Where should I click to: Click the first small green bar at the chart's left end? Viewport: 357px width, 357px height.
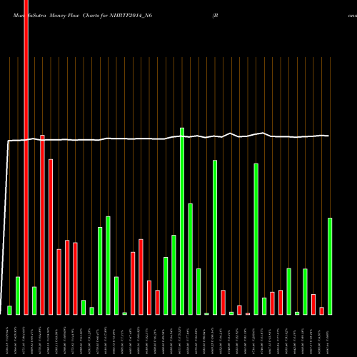pos(9,311)
